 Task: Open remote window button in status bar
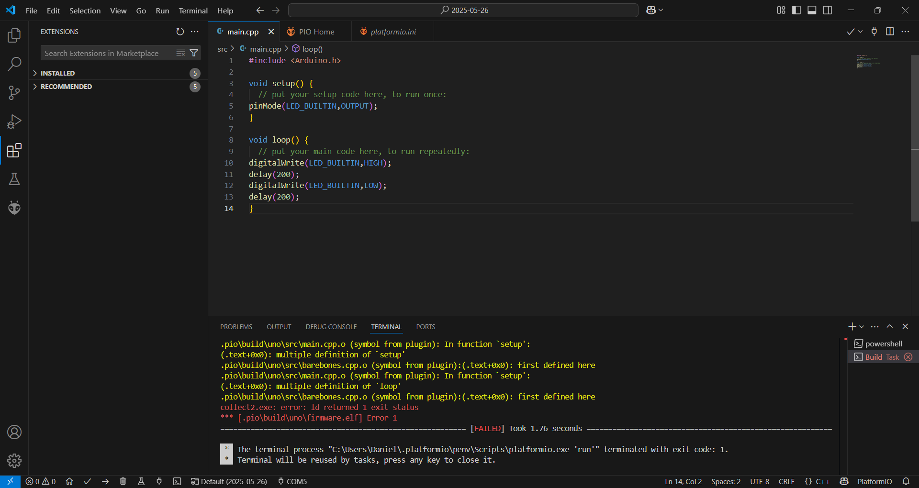pos(10,481)
